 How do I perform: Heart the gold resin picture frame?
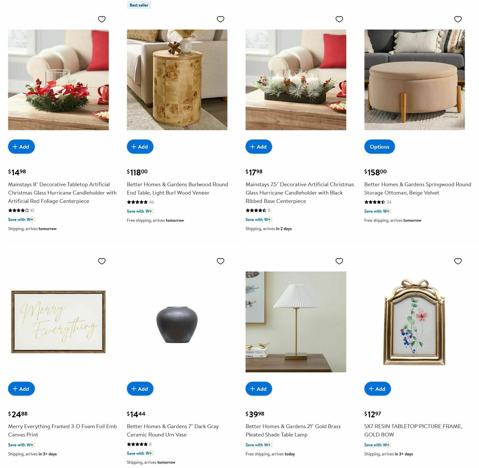point(458,261)
